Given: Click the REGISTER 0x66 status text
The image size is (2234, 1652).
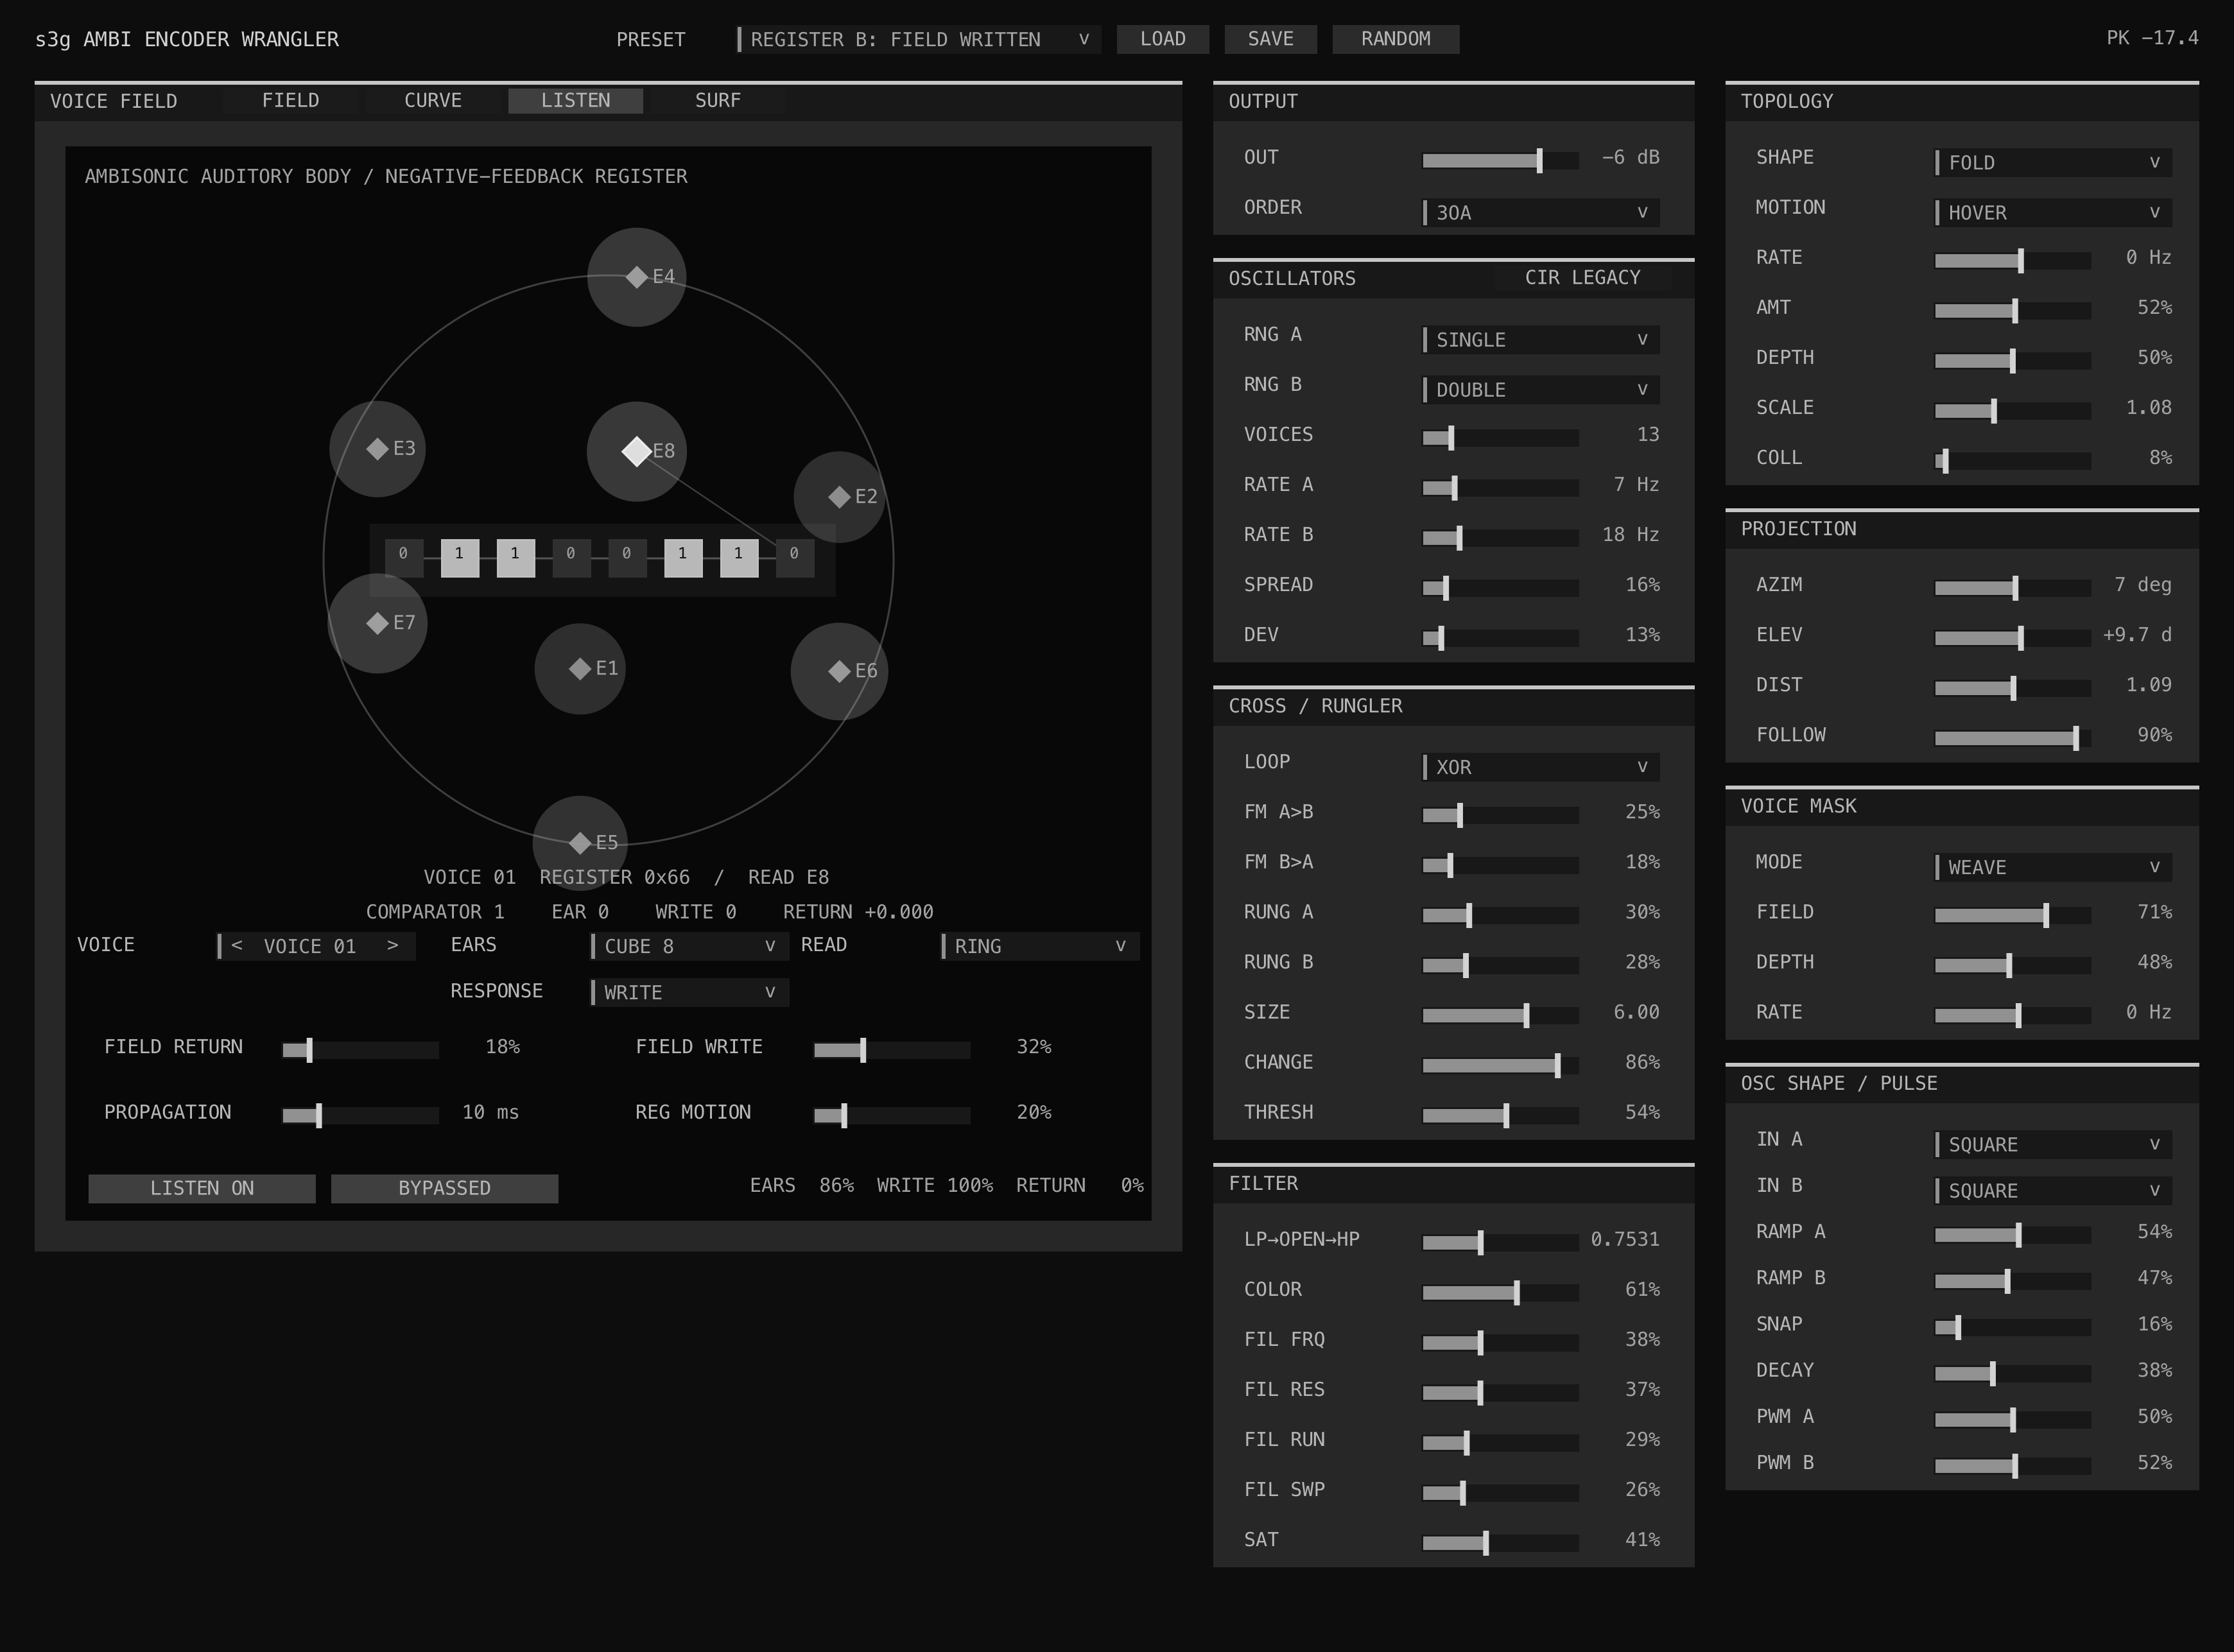Looking at the screenshot, I should [x=614, y=877].
